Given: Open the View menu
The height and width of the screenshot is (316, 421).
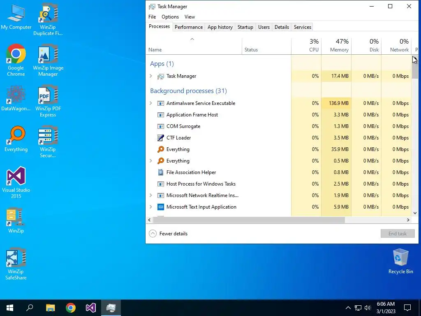Looking at the screenshot, I should tap(190, 16).
